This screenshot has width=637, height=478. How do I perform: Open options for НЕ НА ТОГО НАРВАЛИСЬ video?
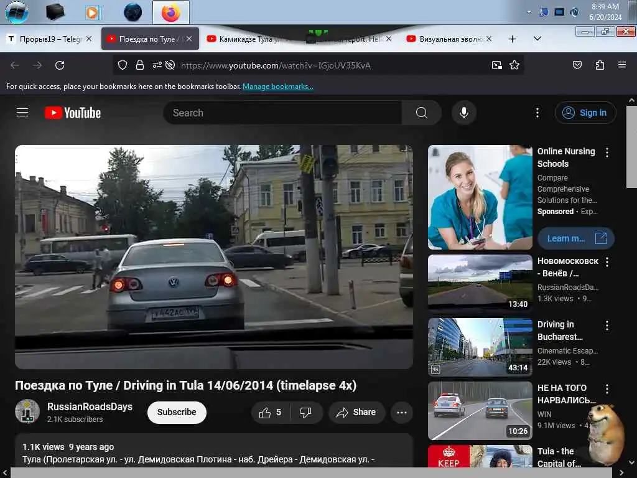click(607, 389)
